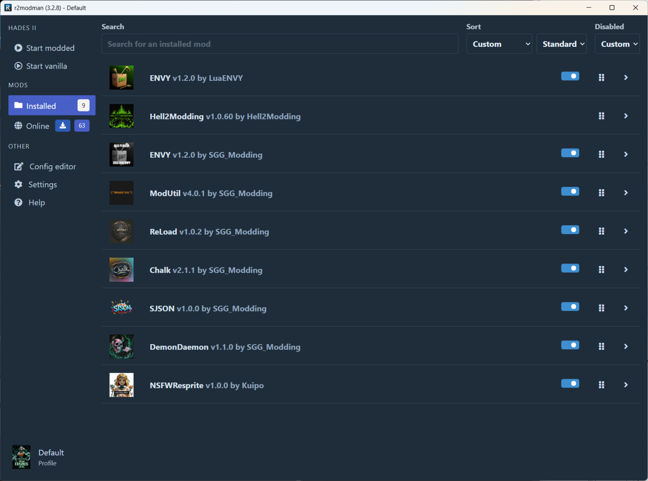Expand the DemonDaemon row chevron
Image resolution: width=648 pixels, height=481 pixels.
coord(626,346)
